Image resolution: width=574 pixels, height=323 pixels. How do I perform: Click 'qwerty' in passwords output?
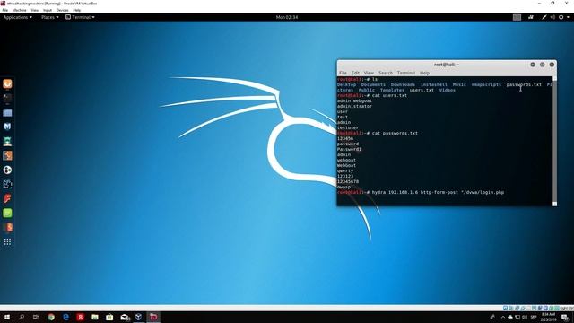click(345, 171)
